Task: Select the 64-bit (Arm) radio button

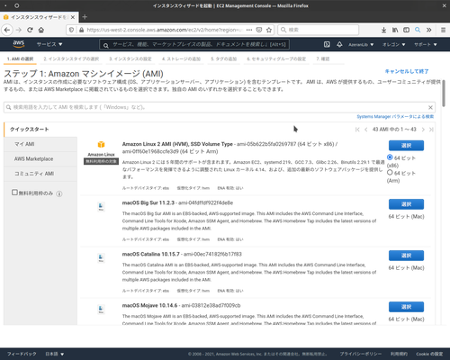Action: point(390,173)
